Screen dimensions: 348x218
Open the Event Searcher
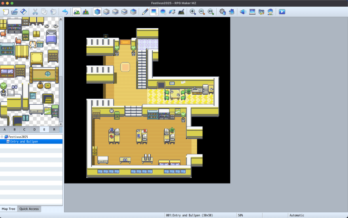pos(252,12)
